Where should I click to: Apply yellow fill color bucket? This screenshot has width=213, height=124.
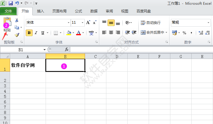[x=69, y=33]
